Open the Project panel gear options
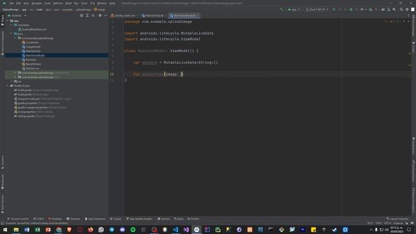Viewport: 416px width, 234px height. [100, 16]
